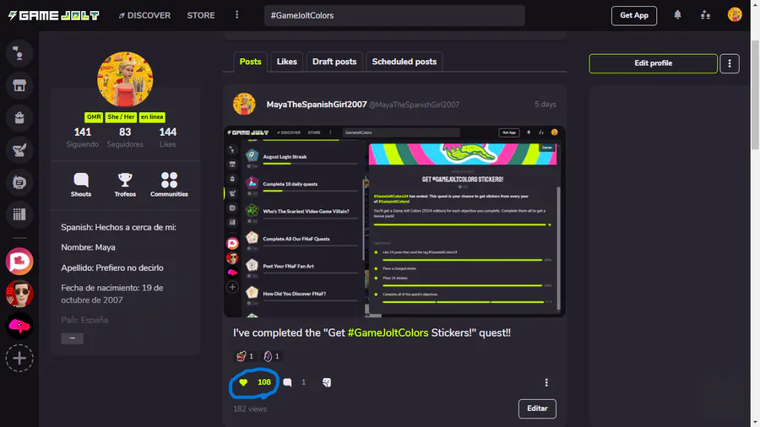Click the 108 likes count
This screenshot has width=760, height=427.
(264, 382)
